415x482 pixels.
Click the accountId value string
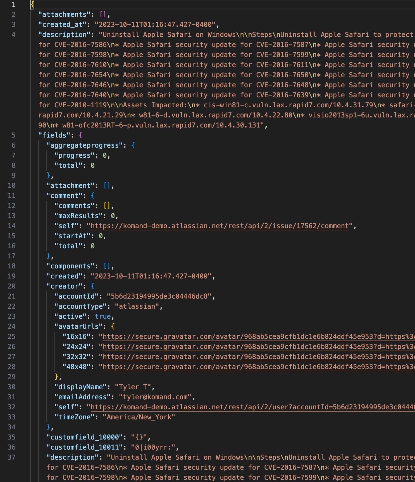(159, 296)
